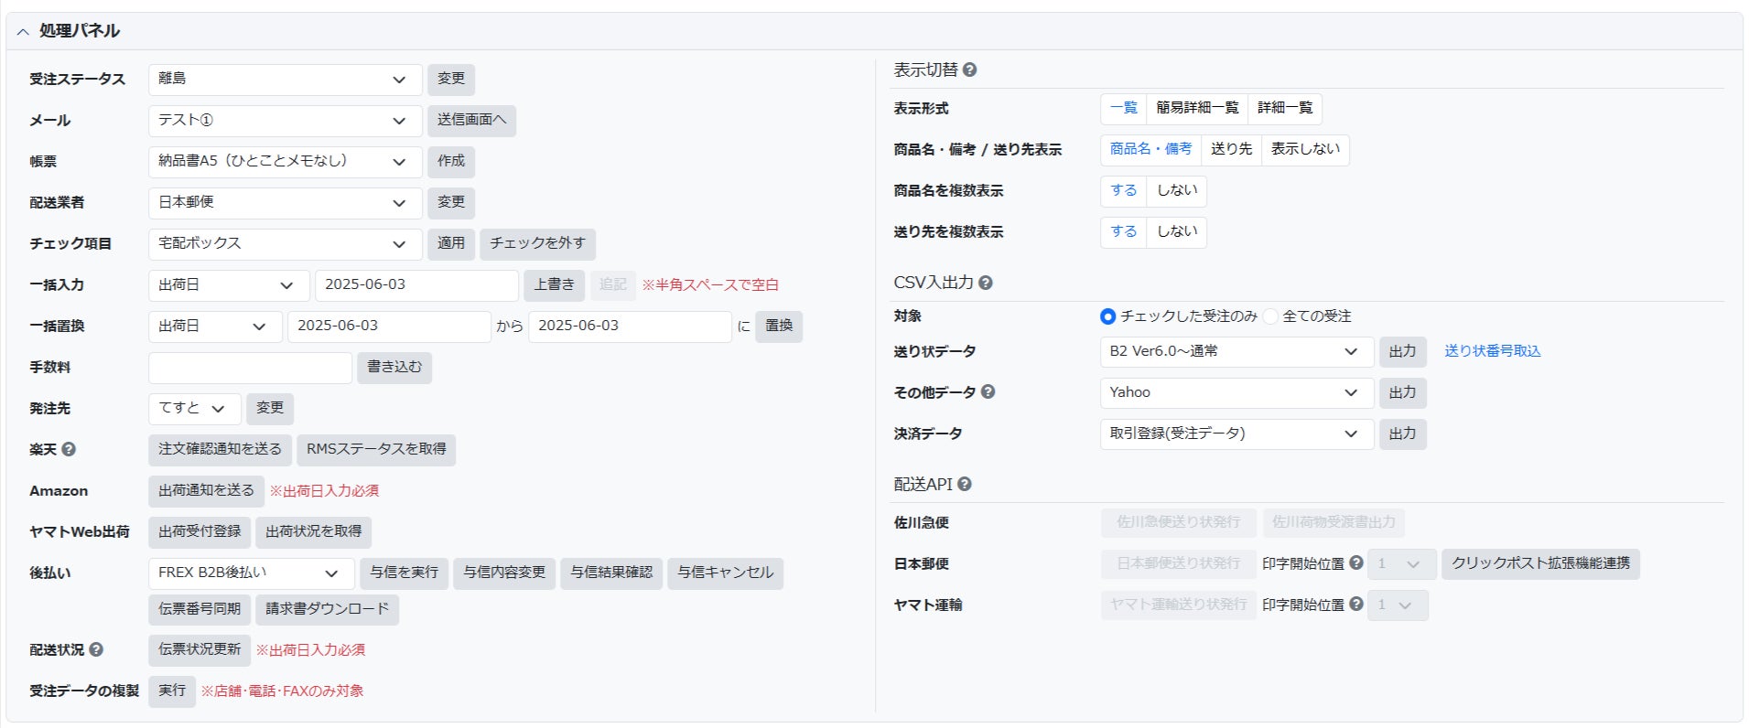The width and height of the screenshot is (1749, 728).
Task: Click 上書き button for 一括入力
Action: [x=554, y=285]
